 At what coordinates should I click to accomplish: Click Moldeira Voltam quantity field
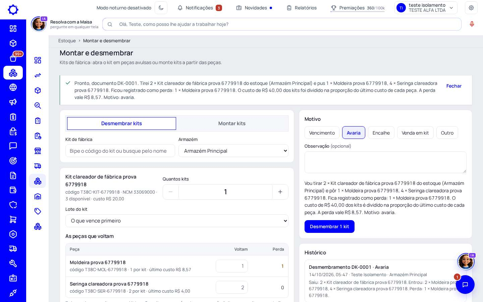click(x=232, y=266)
